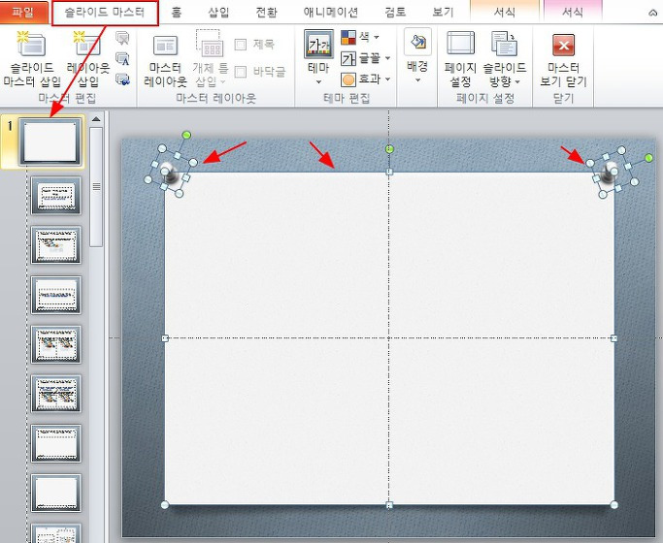This screenshot has width=663, height=543.
Task: Click the top-middle resize handle of paper shape
Action: pos(389,172)
